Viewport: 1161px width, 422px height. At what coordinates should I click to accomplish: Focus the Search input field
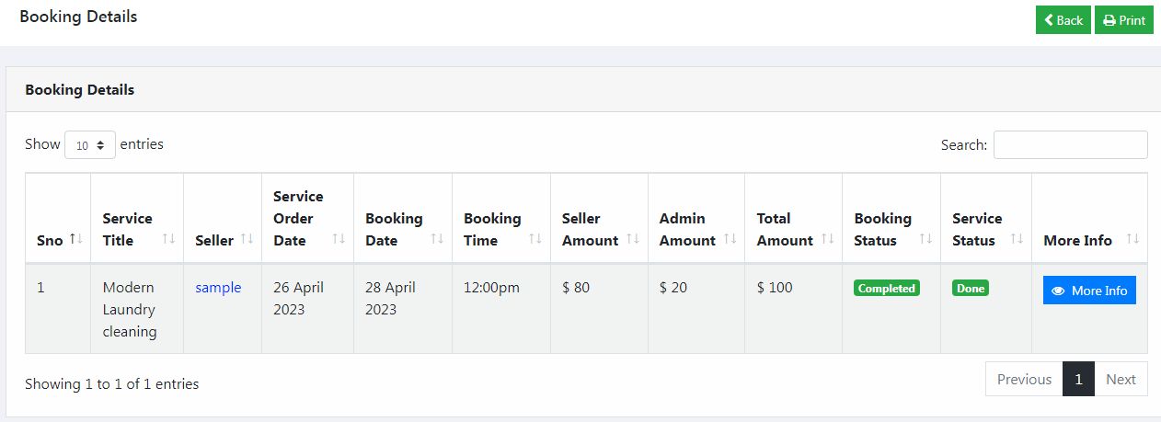click(1070, 145)
